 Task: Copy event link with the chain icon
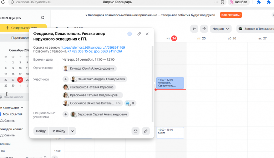click(139, 34)
